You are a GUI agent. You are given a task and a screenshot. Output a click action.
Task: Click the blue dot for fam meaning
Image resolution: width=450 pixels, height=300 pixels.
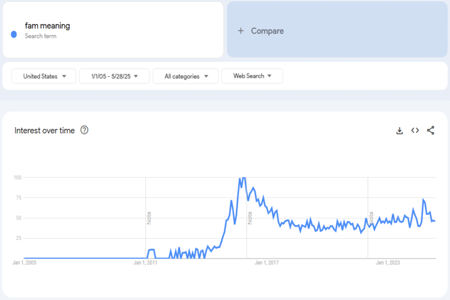pyautogui.click(x=14, y=34)
